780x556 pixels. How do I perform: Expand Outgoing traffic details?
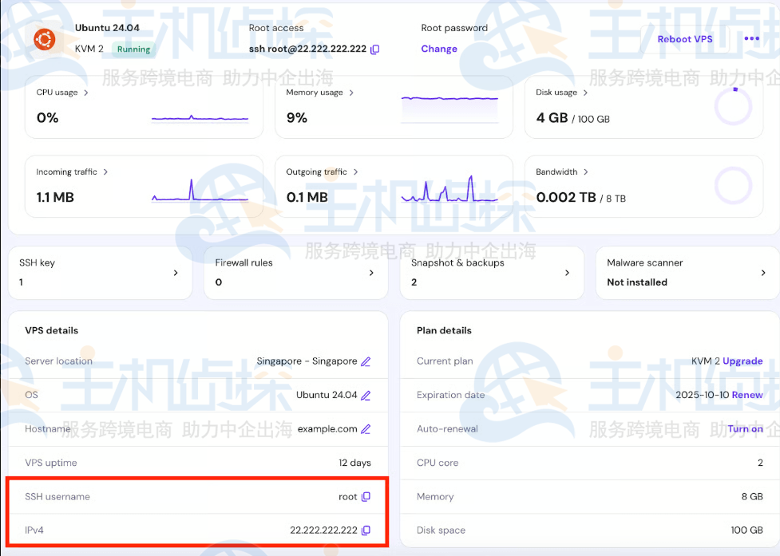click(356, 172)
